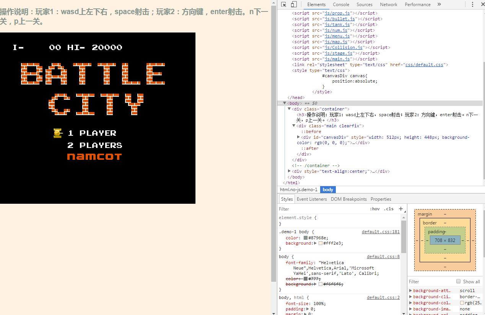Image resolution: width=485 pixels, height=315 pixels.
Task: Activate the inspect element picker icon
Action: tap(283, 5)
